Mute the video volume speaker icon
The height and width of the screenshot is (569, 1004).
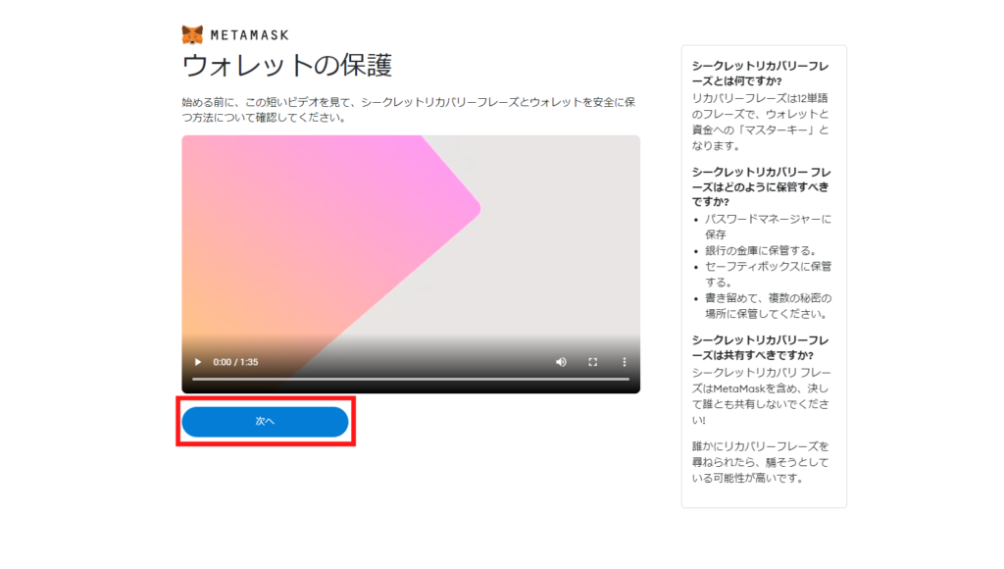tap(561, 362)
